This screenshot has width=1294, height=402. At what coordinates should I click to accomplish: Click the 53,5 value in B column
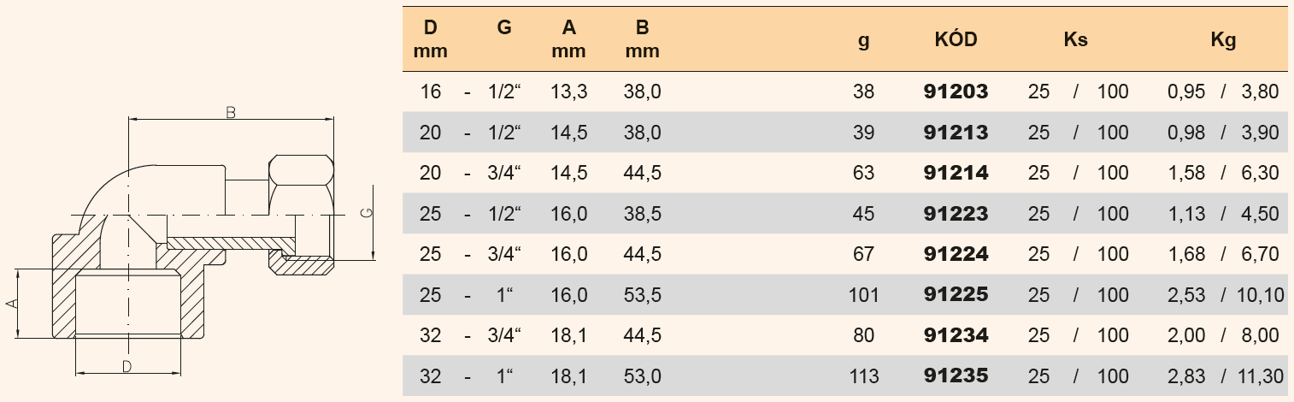pyautogui.click(x=643, y=295)
